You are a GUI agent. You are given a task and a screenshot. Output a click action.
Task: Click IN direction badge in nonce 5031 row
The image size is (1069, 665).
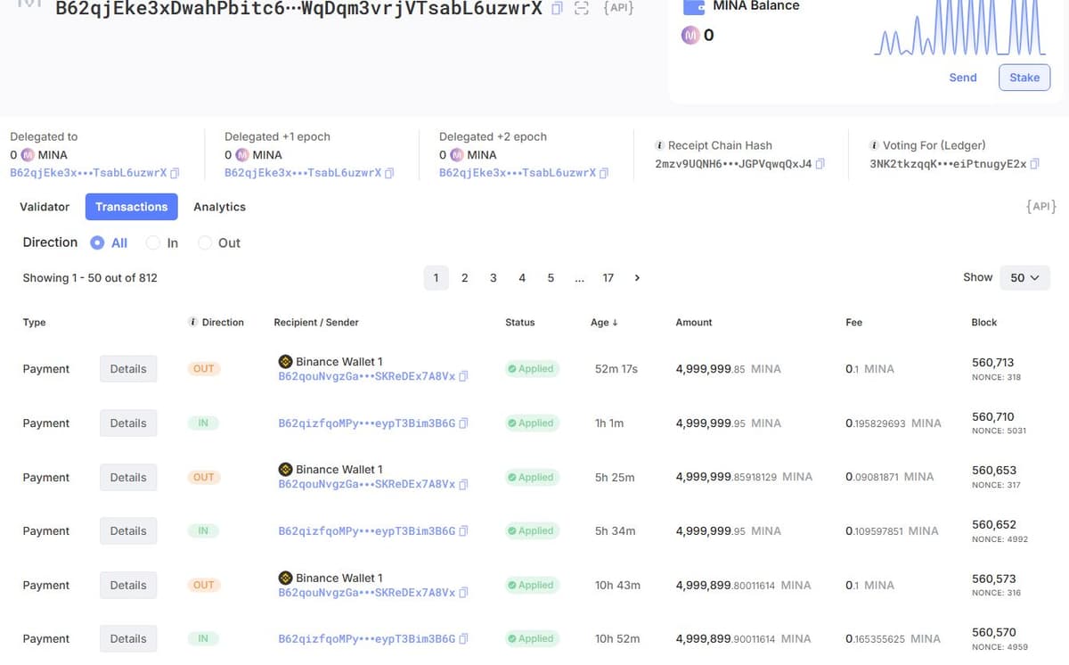coord(203,423)
